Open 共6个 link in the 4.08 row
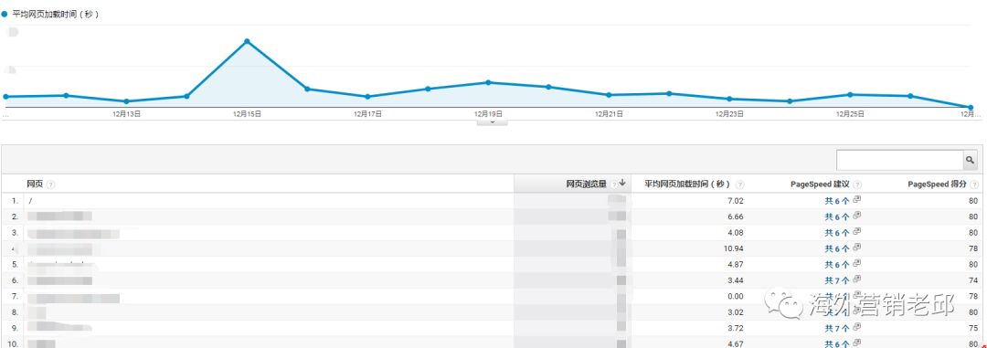The image size is (987, 348). [837, 233]
